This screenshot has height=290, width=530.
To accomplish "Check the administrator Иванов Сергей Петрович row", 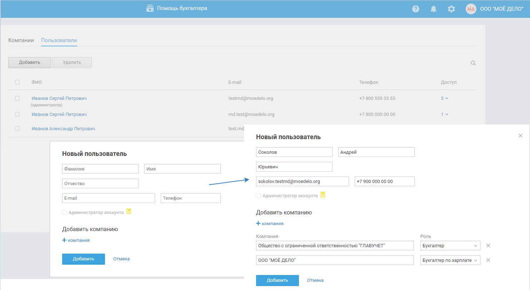I will (17, 98).
